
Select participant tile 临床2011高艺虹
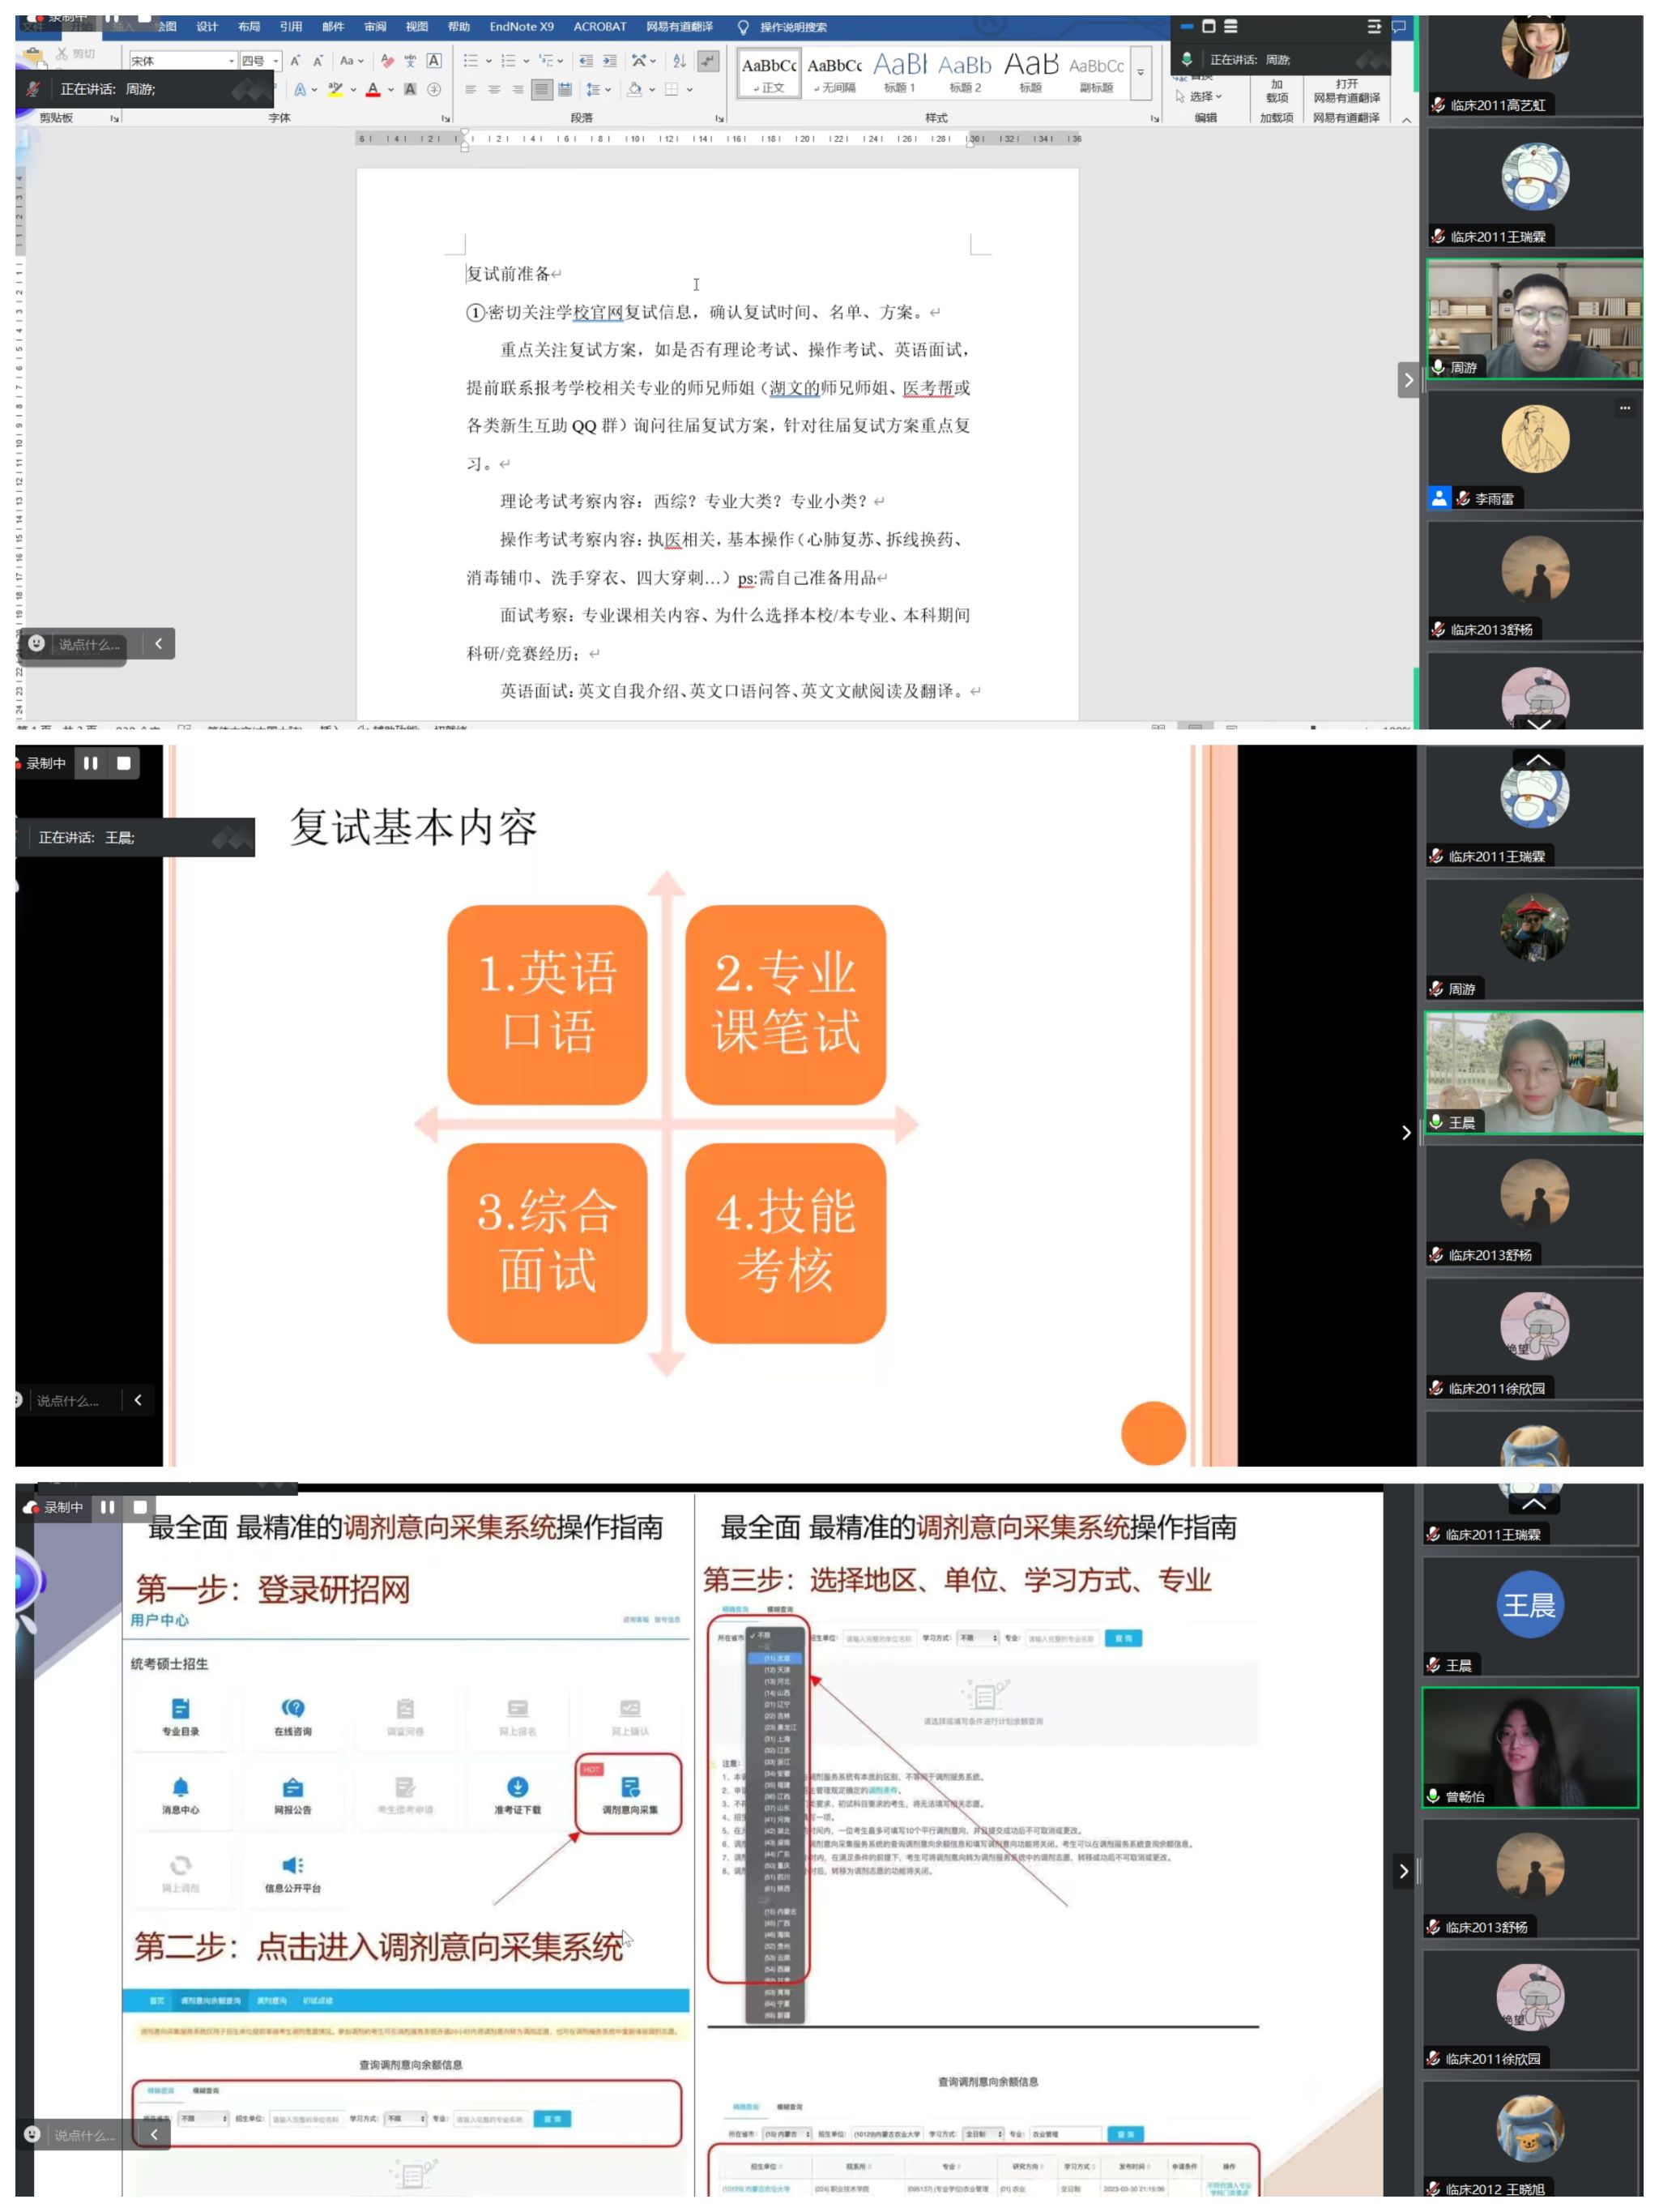[1535, 65]
